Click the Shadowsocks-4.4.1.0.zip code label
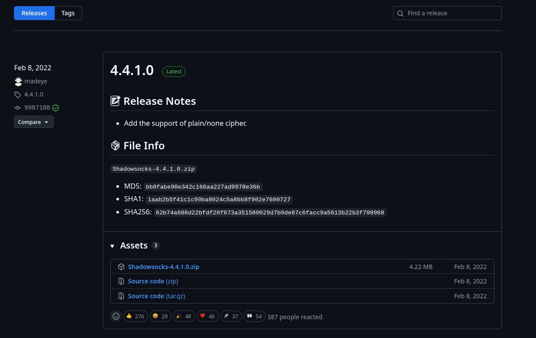Viewport: 536px width, 338px height. [x=154, y=169]
